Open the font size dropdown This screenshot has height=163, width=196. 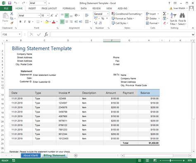[48, 15]
